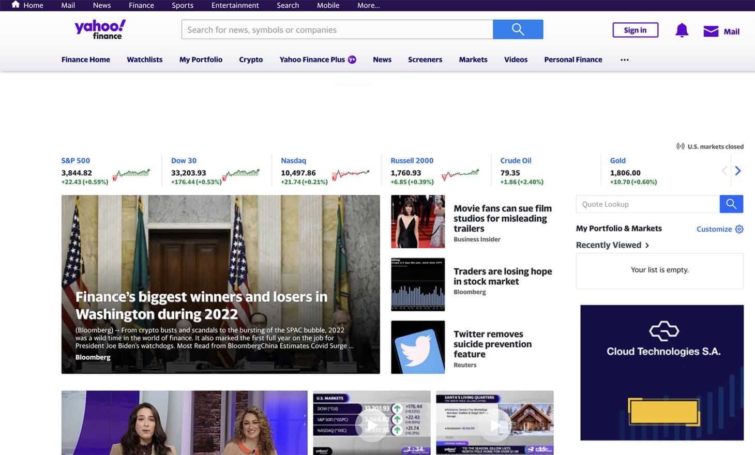755x455 pixels.
Task: Click the U.S. markets closed signal icon
Action: [x=681, y=146]
